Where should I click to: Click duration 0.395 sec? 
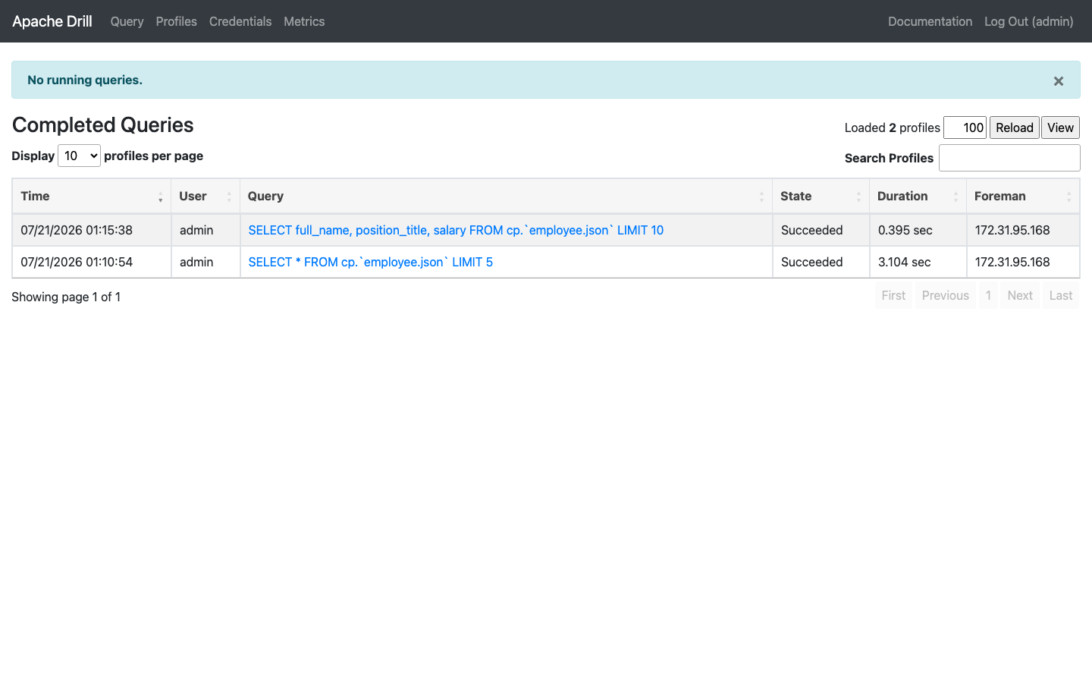coord(905,230)
